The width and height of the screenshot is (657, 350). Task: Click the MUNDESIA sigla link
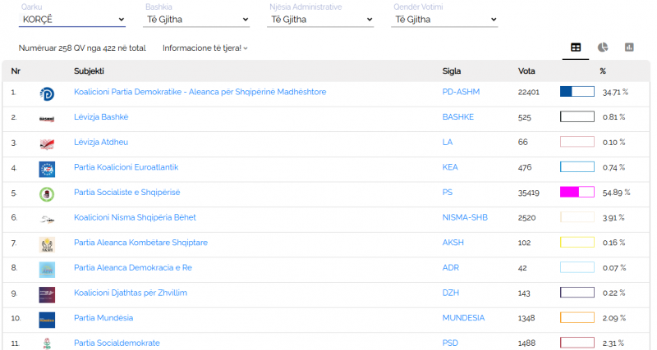(463, 318)
